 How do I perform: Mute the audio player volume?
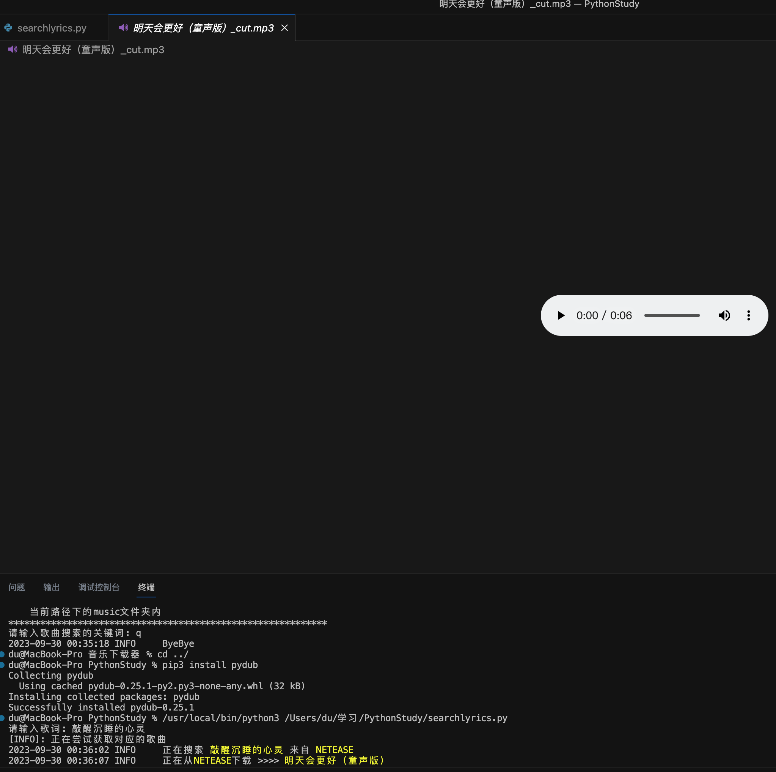(x=724, y=315)
